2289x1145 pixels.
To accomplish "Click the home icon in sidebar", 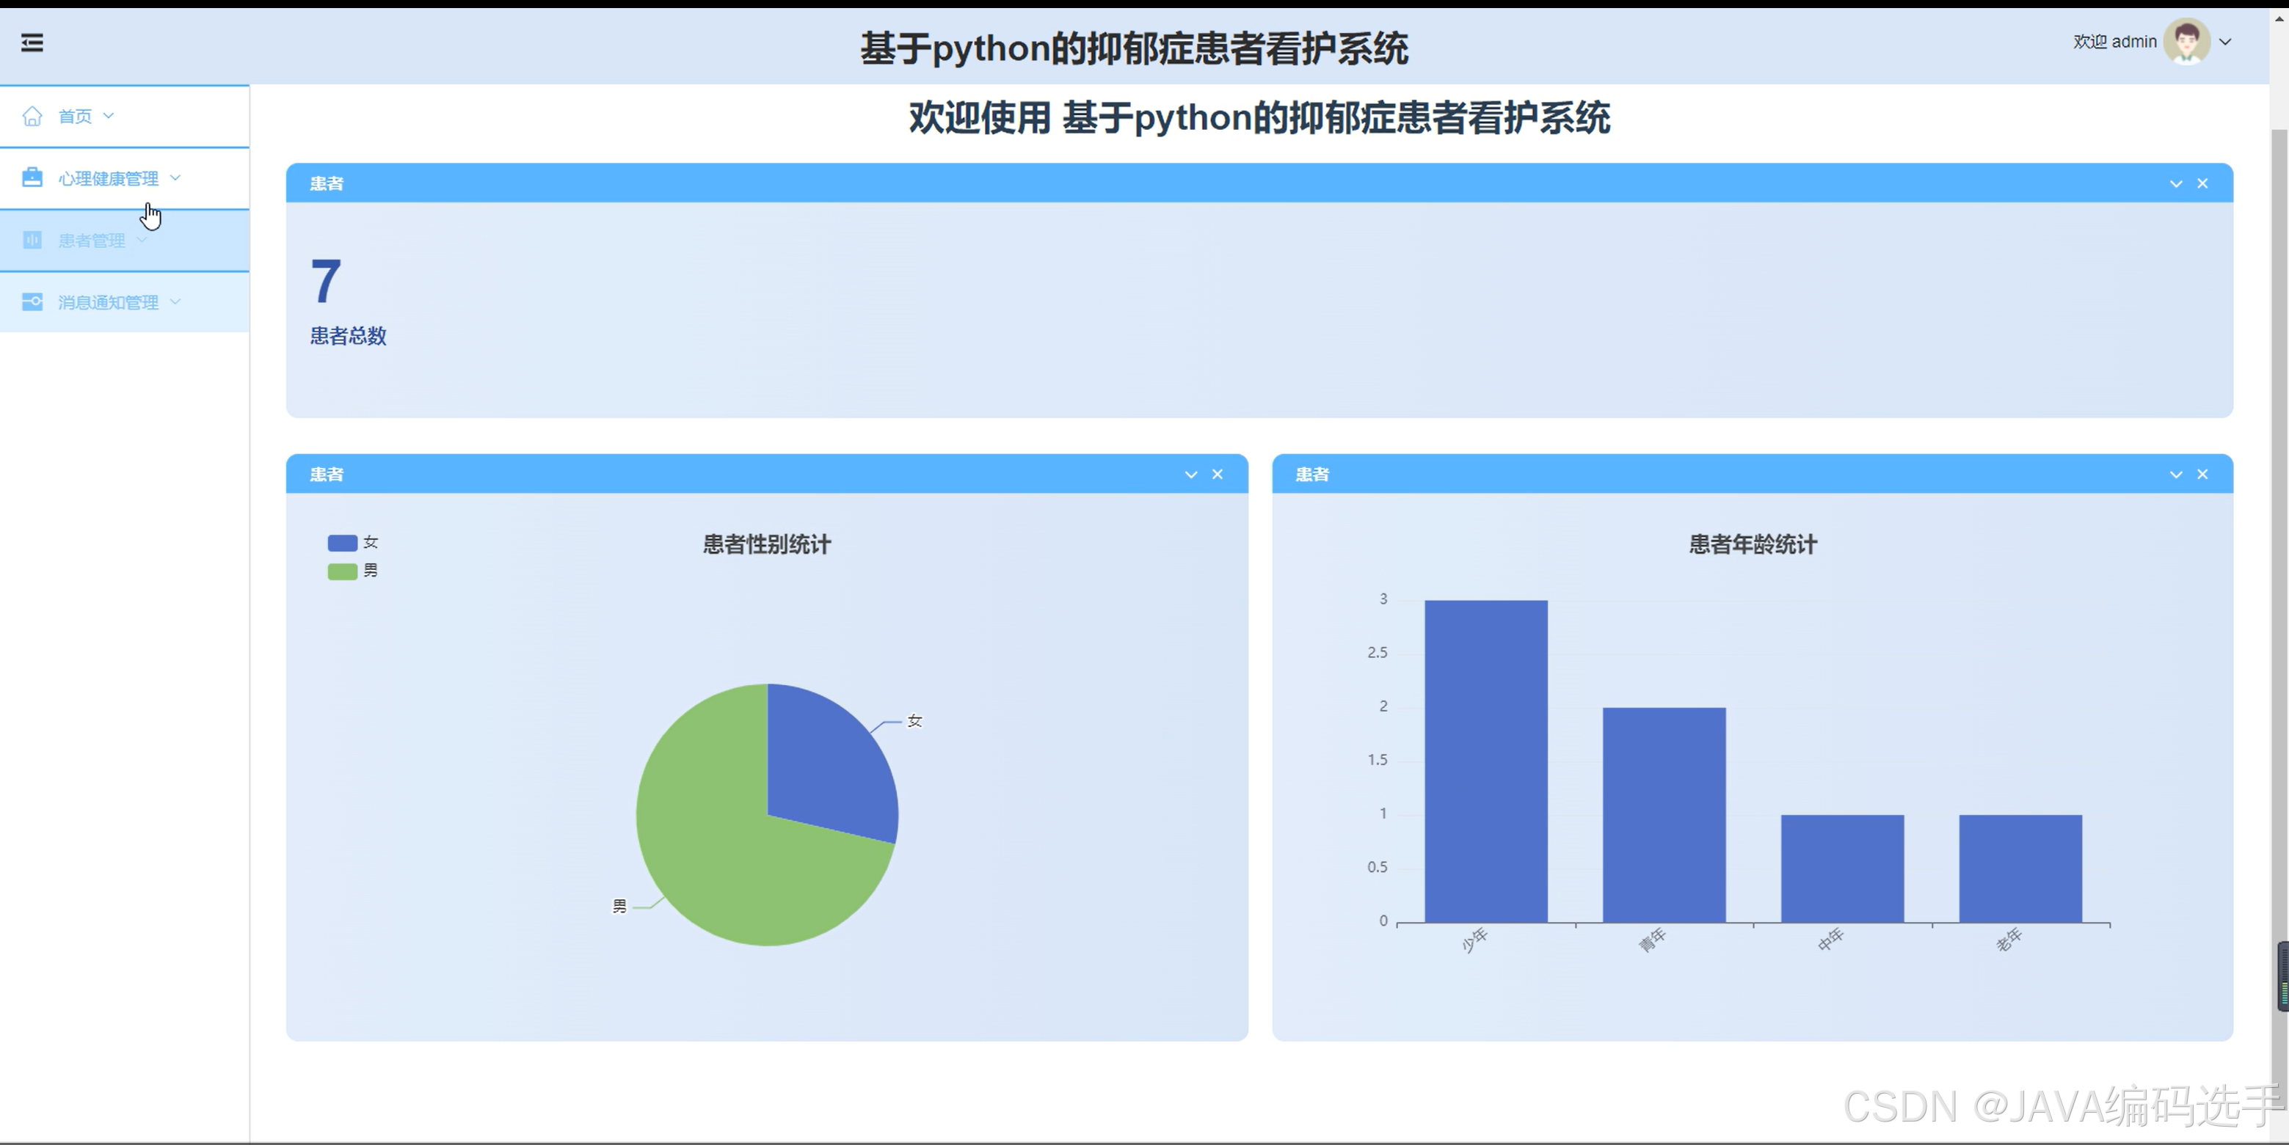I will (32, 117).
